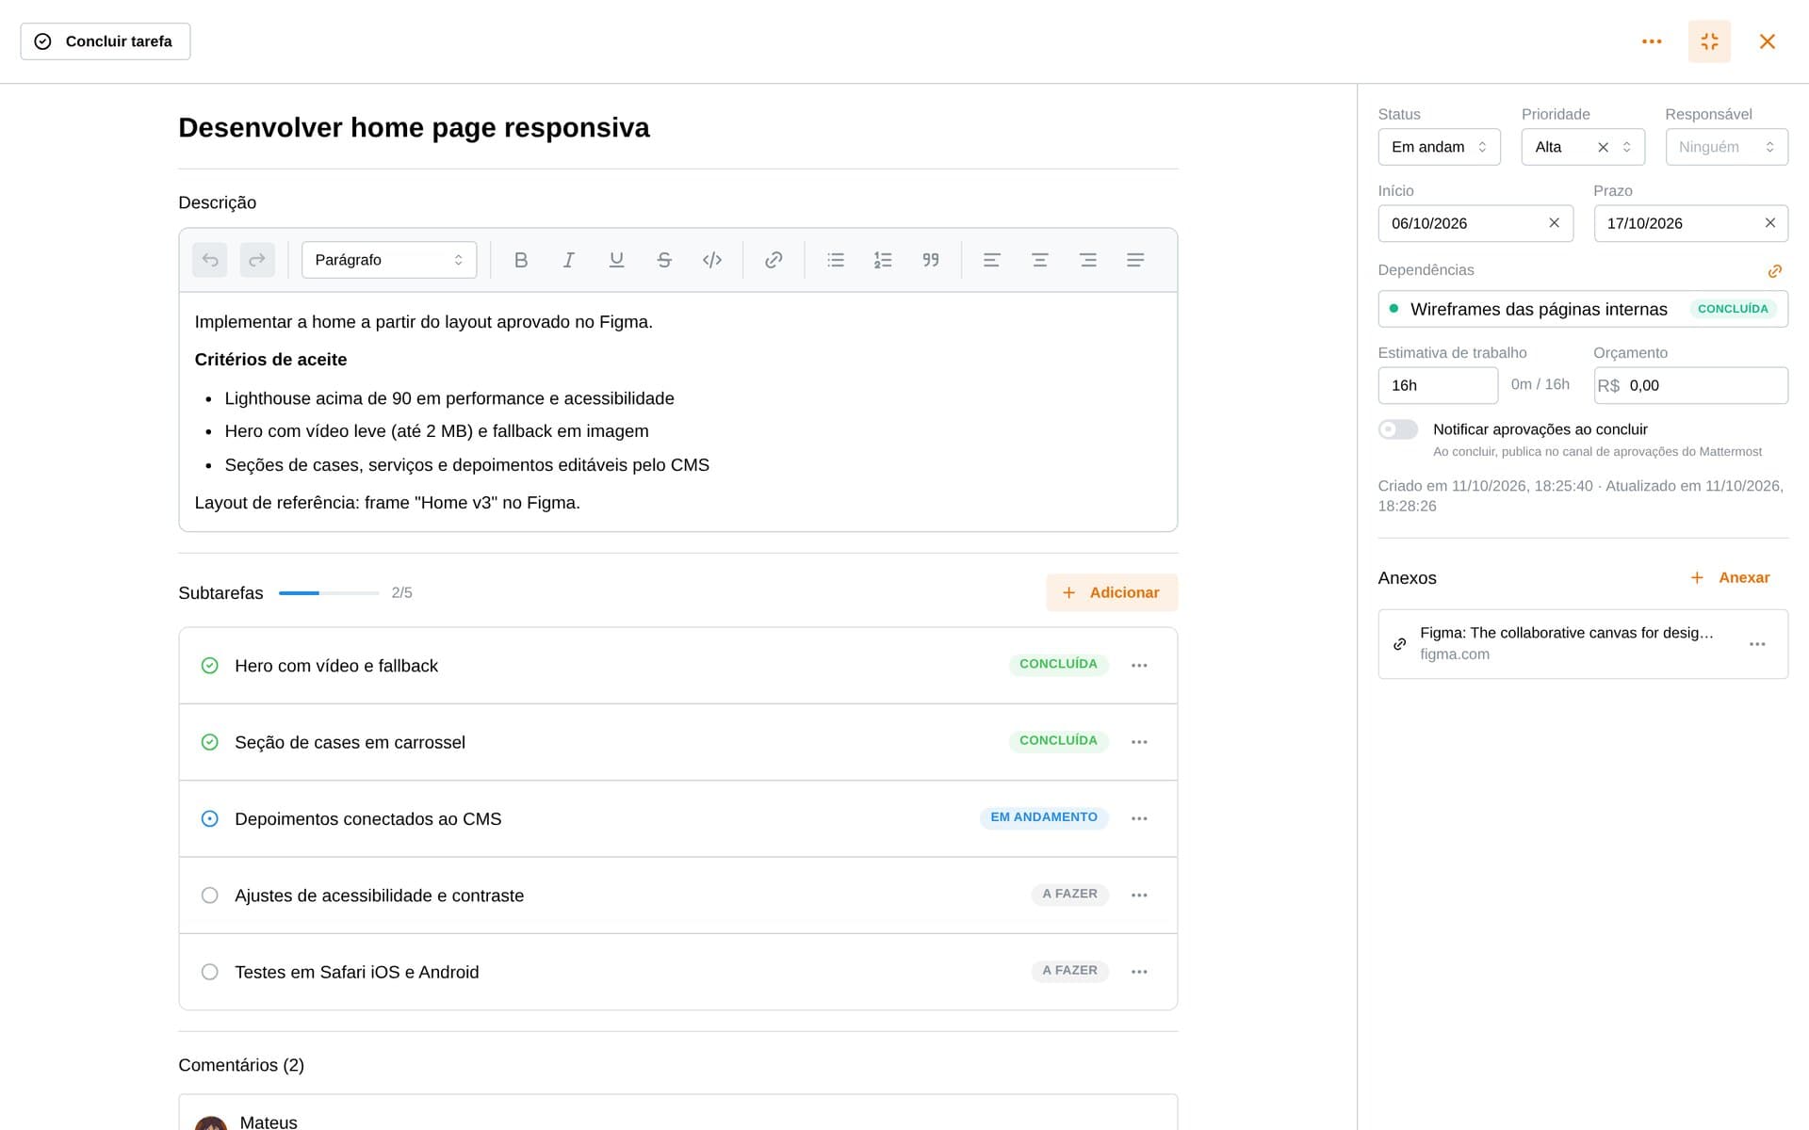Click Anexar to add an attachment
1809x1130 pixels.
(x=1730, y=577)
